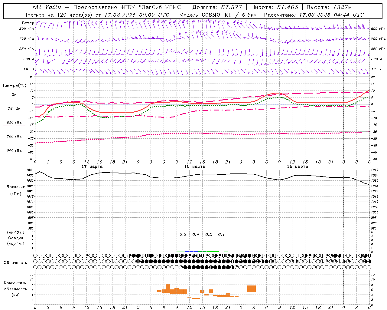Click 'Прогноз на 120 часа(ов)' header text
The image size is (387, 310).
[58, 15]
